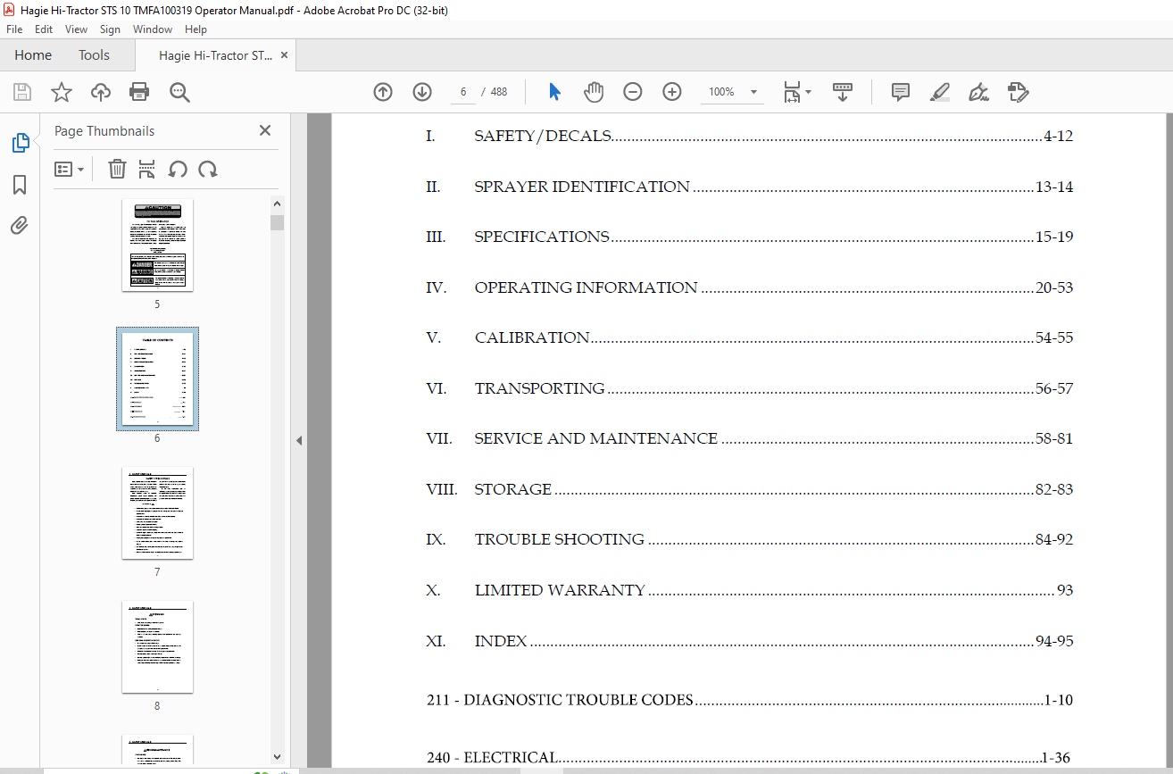Collapse the navigation pane arrow
The height and width of the screenshot is (774, 1173).
[299, 440]
